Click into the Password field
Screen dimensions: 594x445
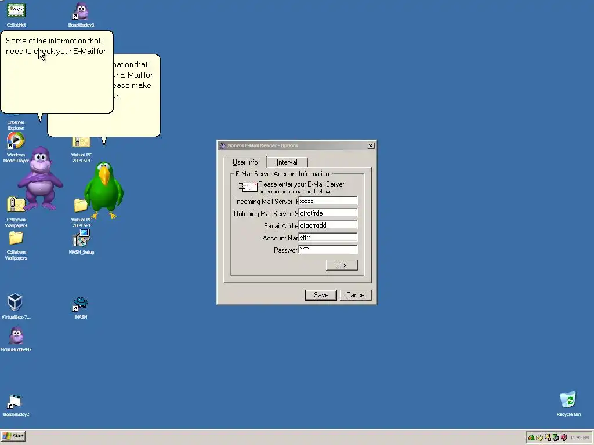point(328,249)
